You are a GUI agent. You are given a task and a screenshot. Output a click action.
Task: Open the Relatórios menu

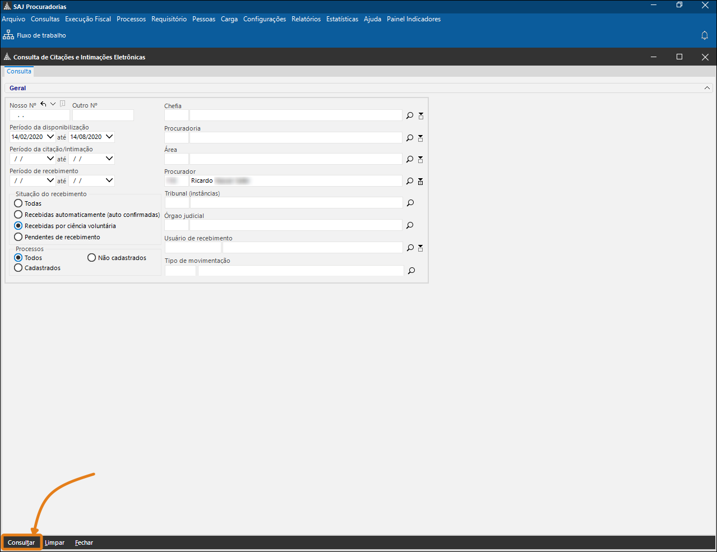306,19
